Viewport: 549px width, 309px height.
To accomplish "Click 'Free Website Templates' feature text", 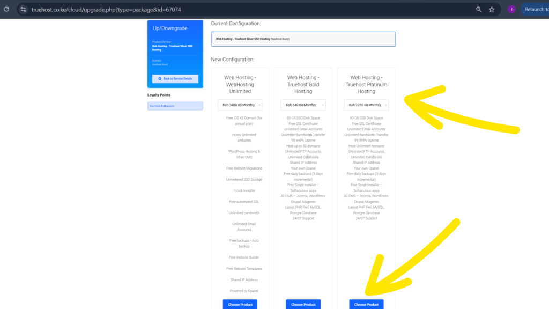I will click(x=244, y=269).
